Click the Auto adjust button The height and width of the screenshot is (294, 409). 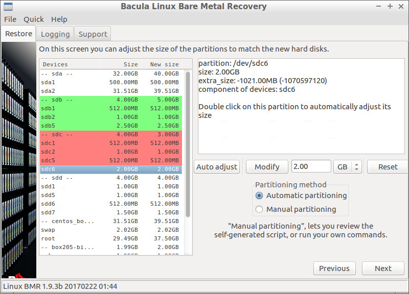217,167
